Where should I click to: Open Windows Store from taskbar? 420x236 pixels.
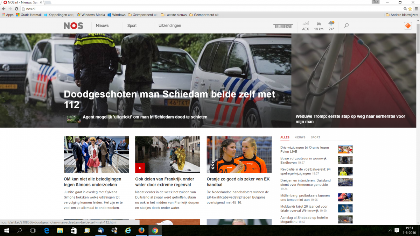pyautogui.click(x=73, y=230)
